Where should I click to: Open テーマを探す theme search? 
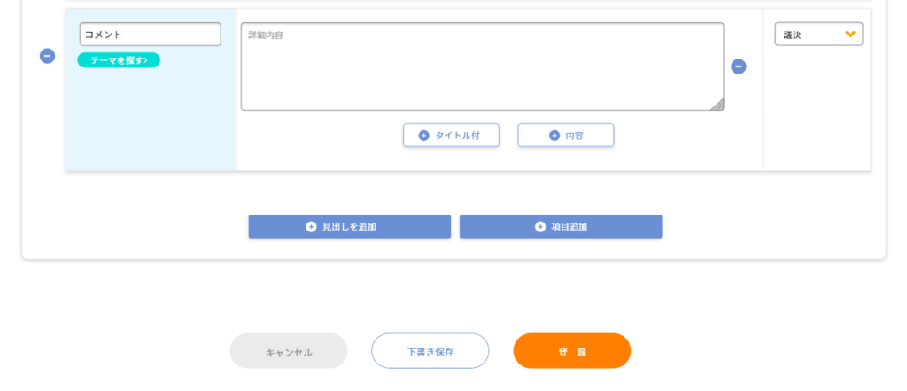[119, 60]
